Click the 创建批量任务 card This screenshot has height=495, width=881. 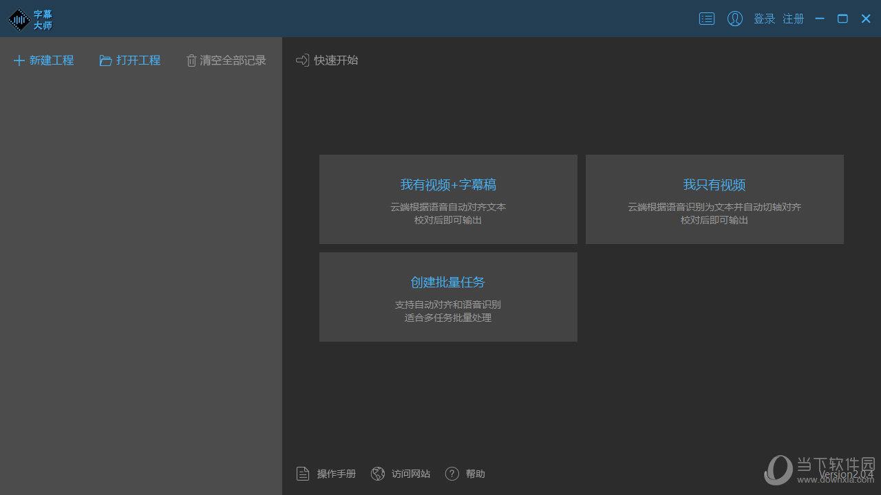coord(448,297)
